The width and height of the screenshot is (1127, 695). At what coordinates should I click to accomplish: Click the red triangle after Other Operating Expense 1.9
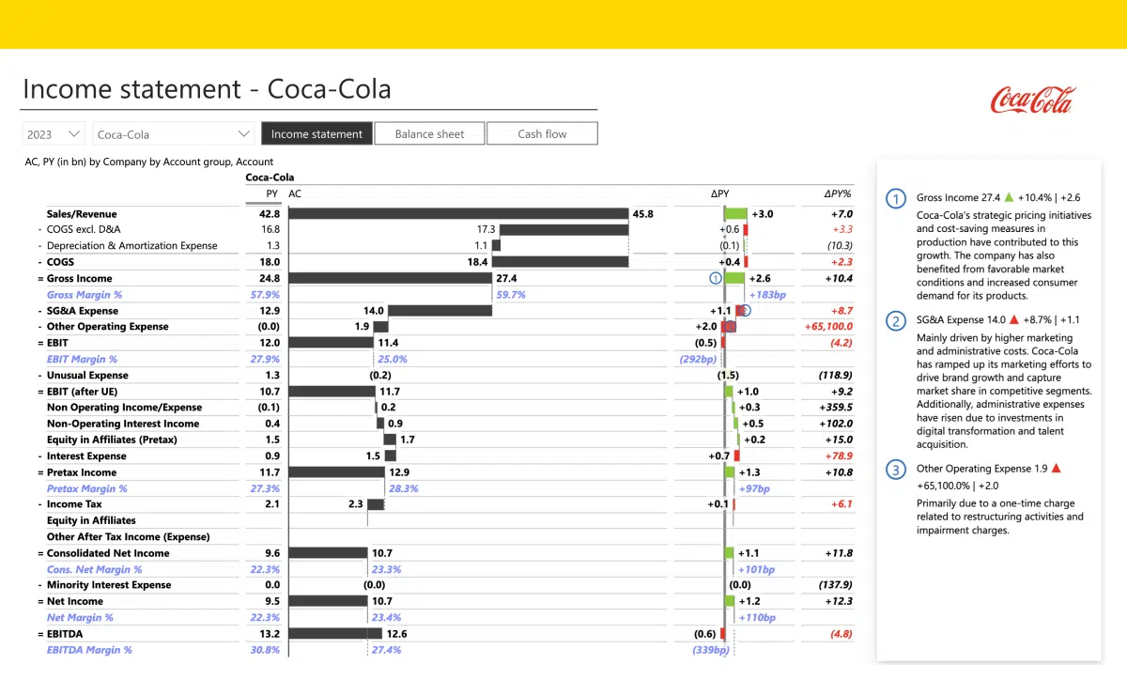click(1056, 468)
